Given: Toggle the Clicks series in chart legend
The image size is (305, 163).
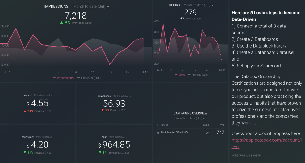Looking at the screenshot, I should tap(180, 75).
